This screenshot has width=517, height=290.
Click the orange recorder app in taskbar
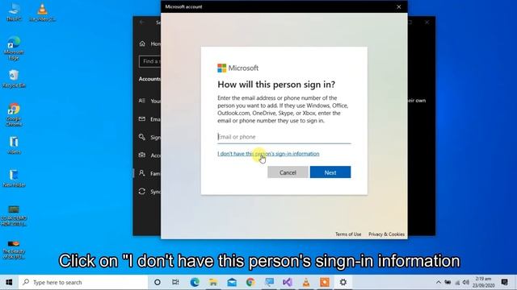325,283
